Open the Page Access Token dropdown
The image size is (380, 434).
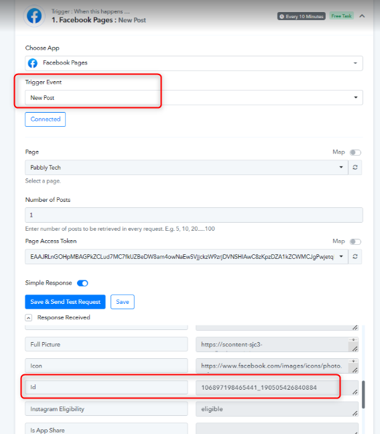[186, 257]
